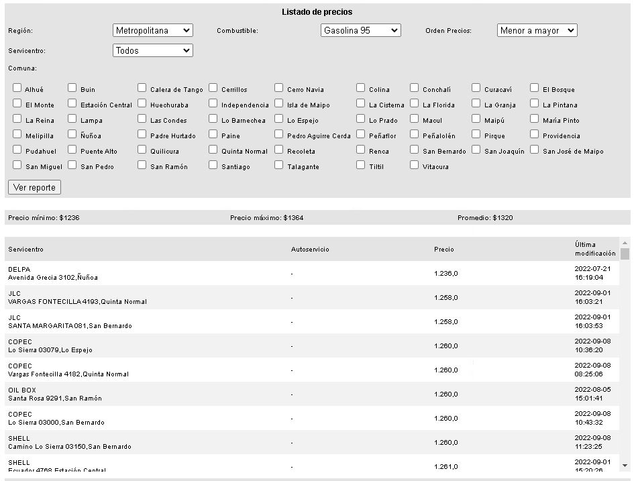Click the results table scrollbar thumb

625,254
